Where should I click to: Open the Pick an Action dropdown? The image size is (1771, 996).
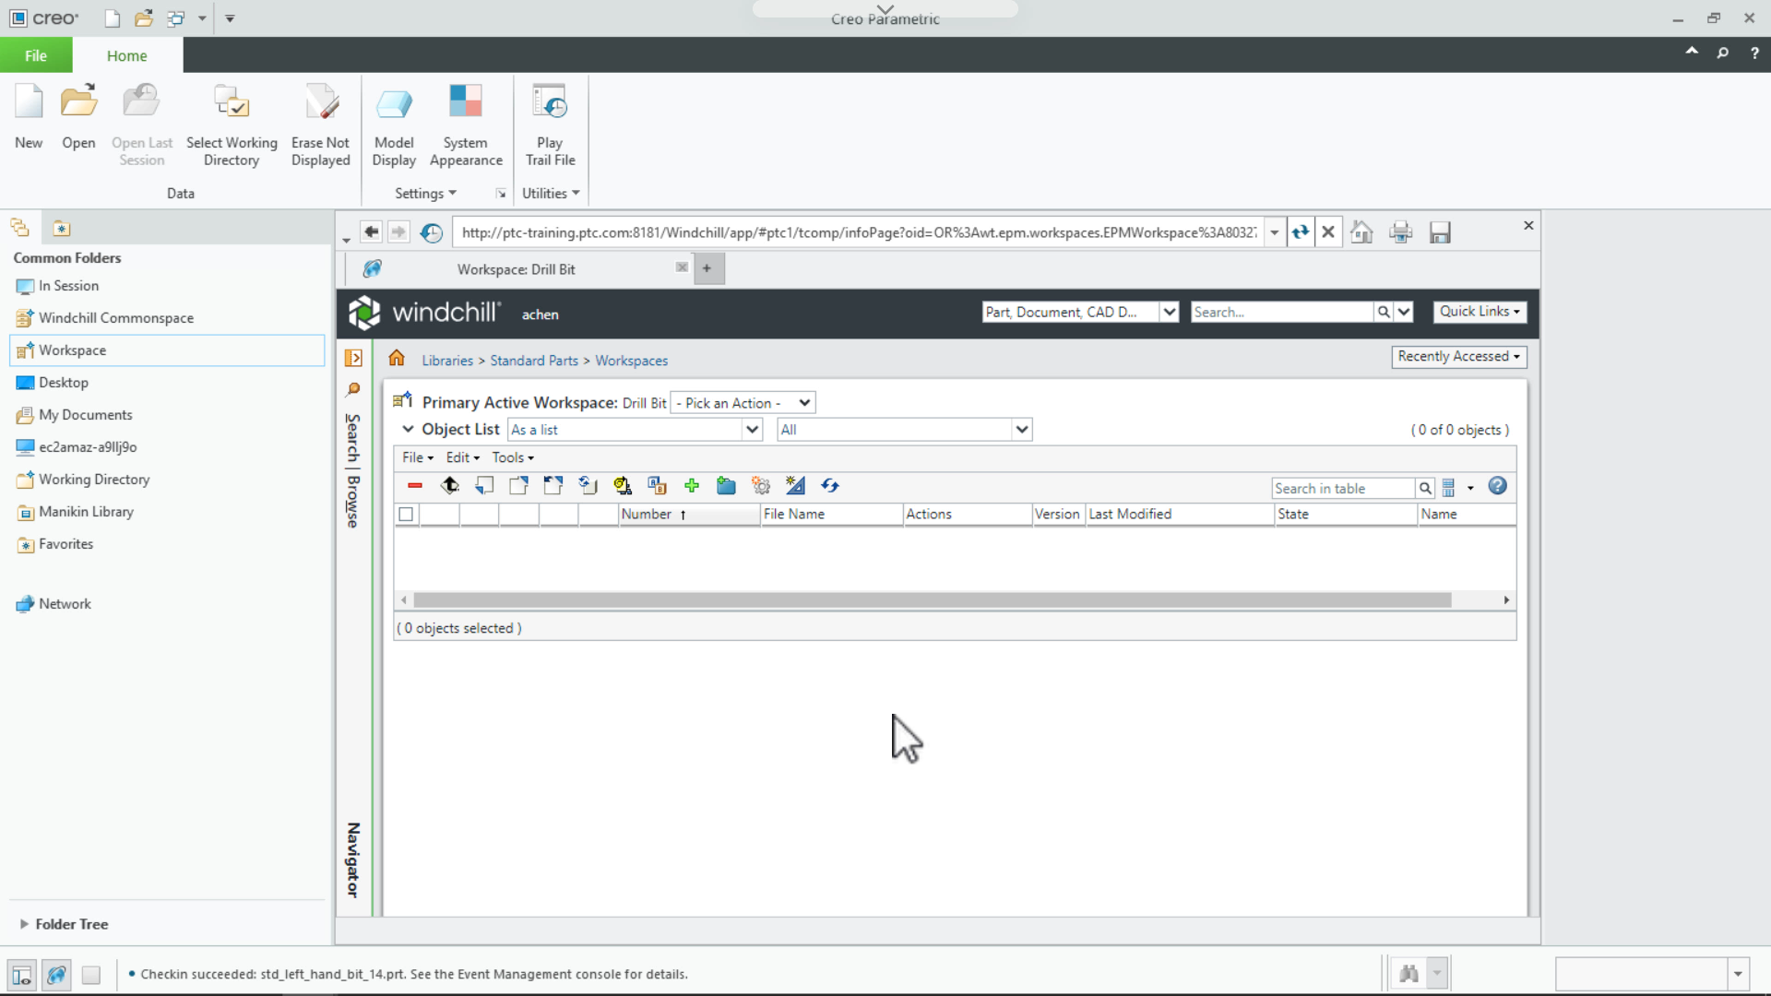(x=743, y=403)
